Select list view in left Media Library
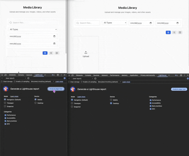189x156 pixels. tap(51, 53)
